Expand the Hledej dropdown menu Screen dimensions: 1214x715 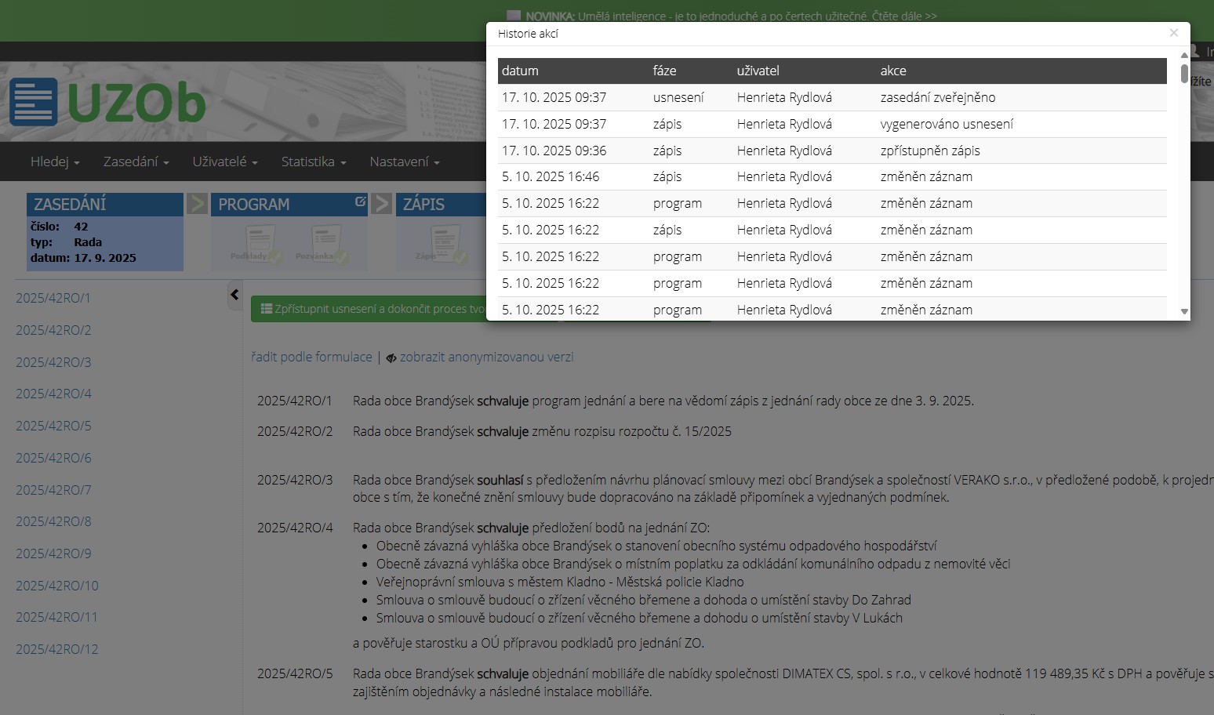coord(55,162)
